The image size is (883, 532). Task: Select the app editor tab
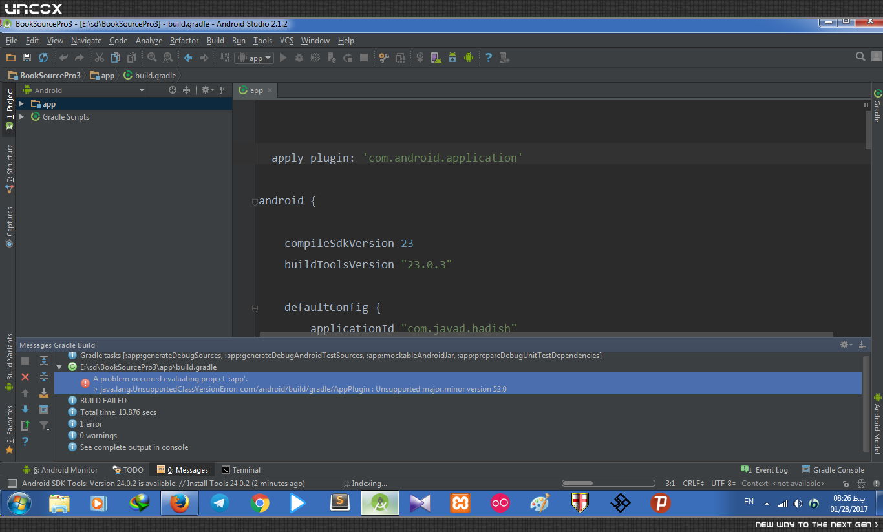point(256,90)
